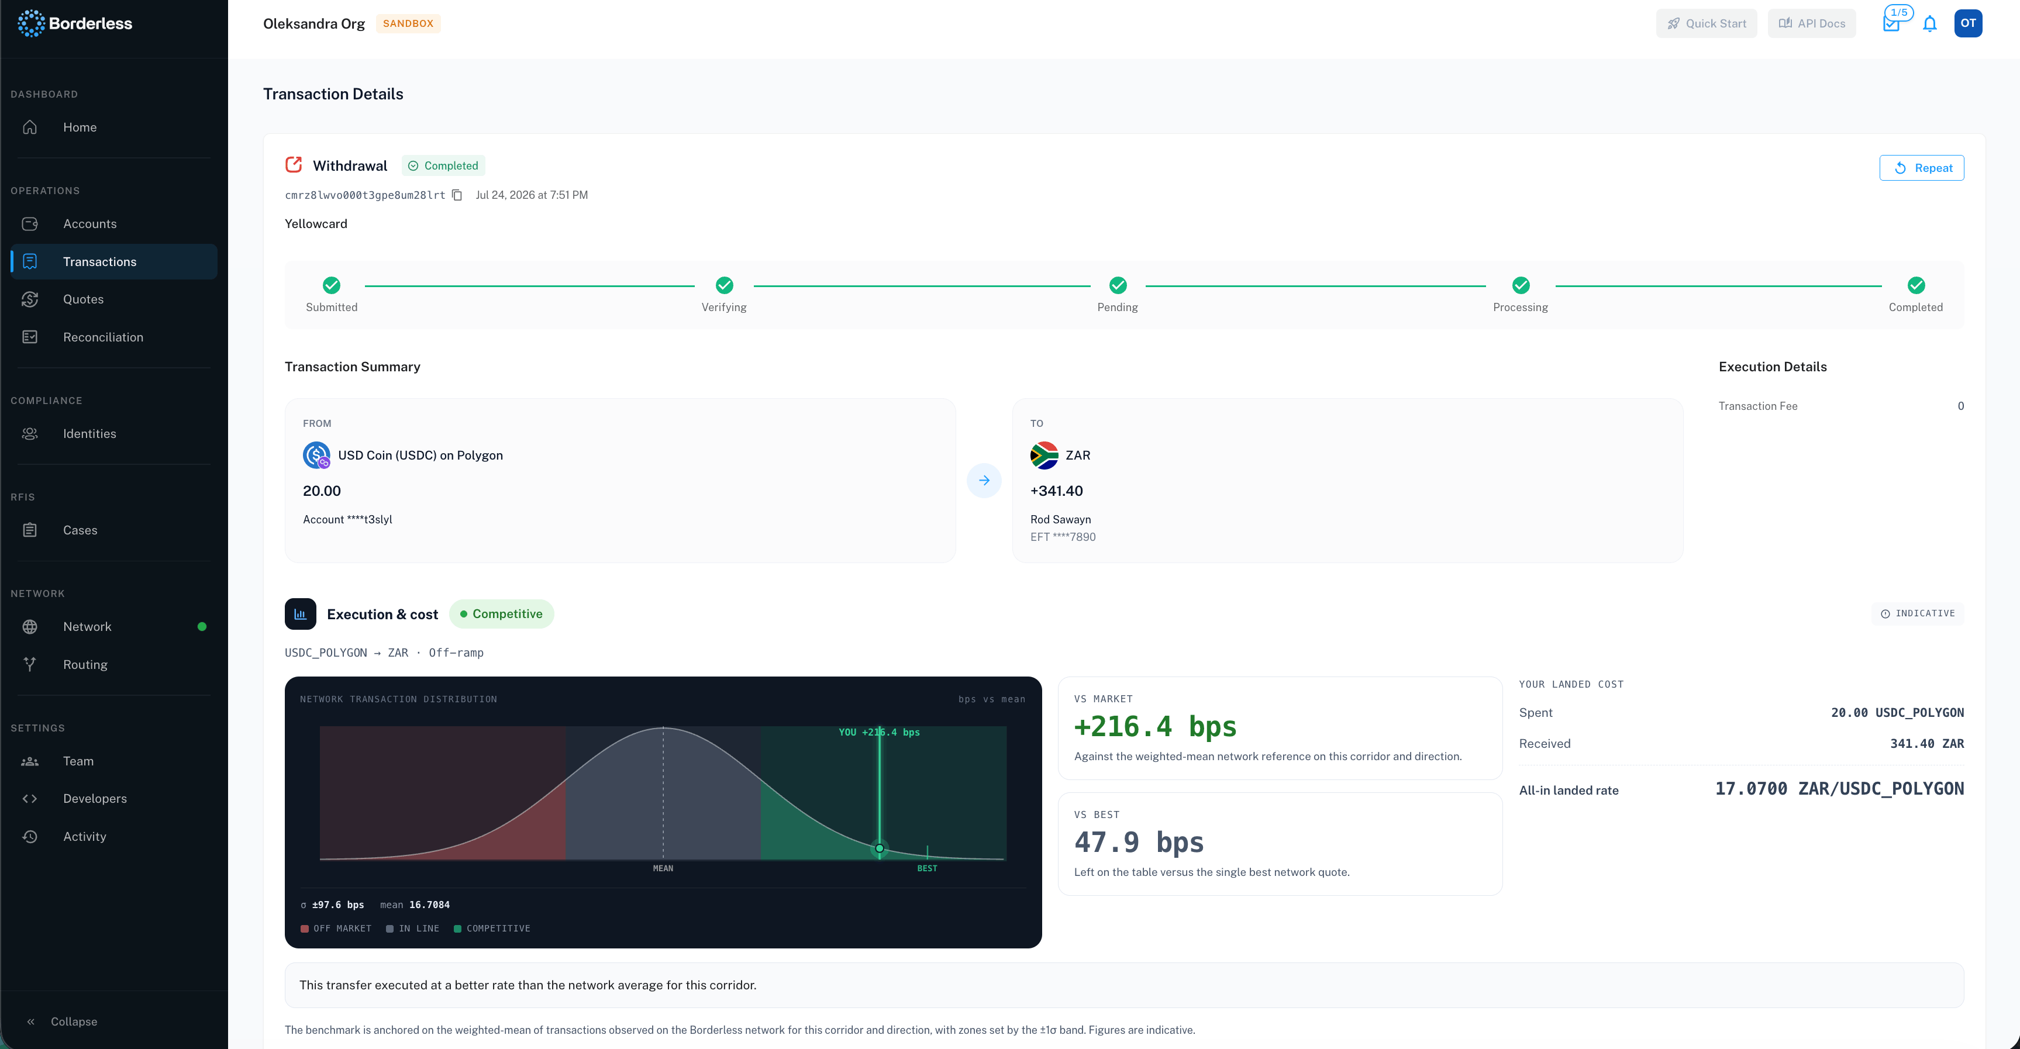Viewport: 2020px width, 1049px height.
Task: Open API Docs
Action: [x=1811, y=23]
